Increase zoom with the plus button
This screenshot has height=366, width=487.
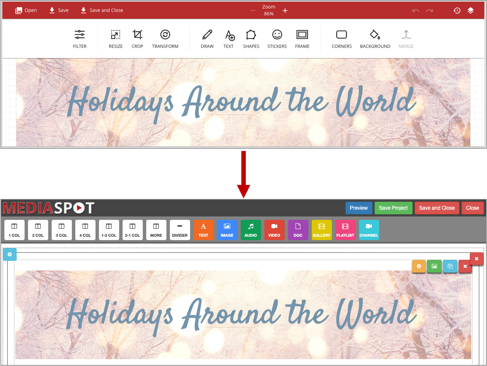(285, 11)
